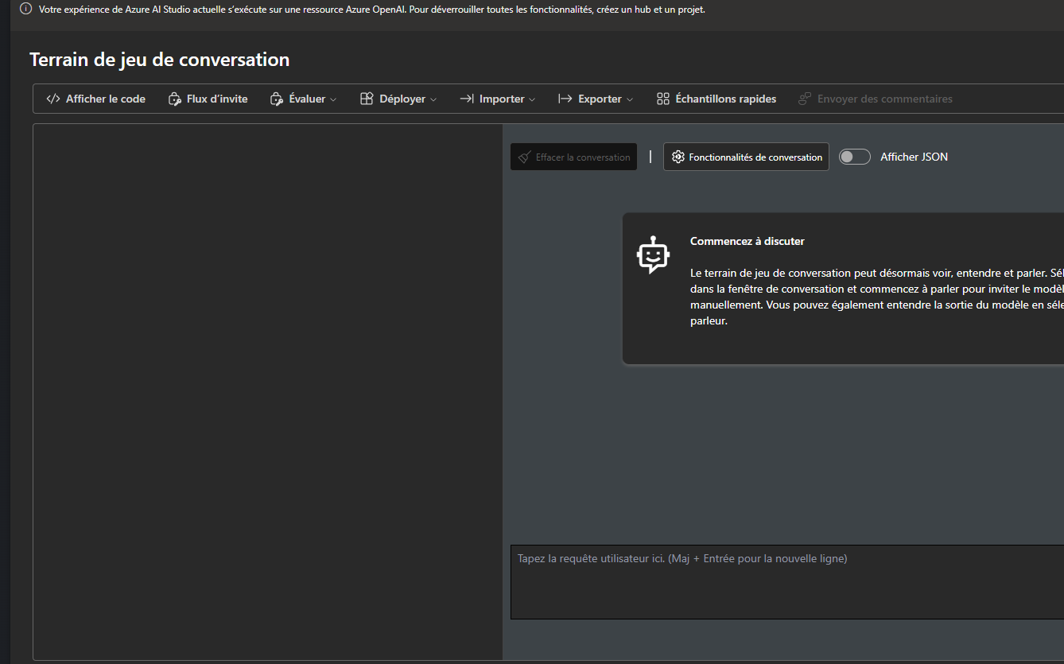Image resolution: width=1064 pixels, height=664 pixels.
Task: Click the Azure OpenAI resource banner text
Action: (x=372, y=10)
